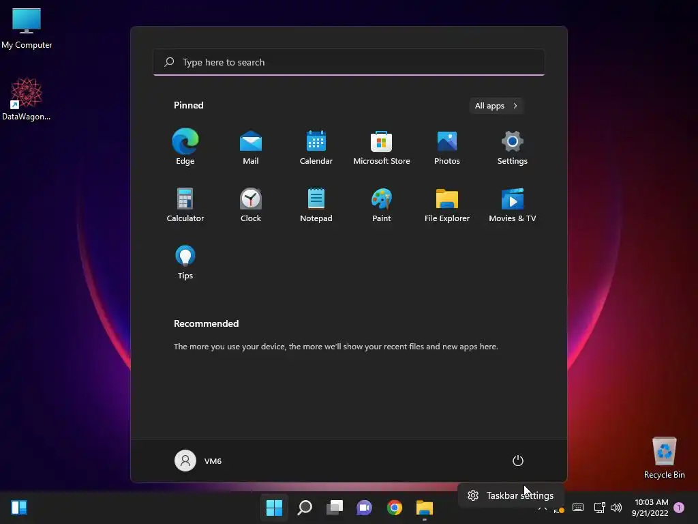Open Microsoft Store
Image resolution: width=698 pixels, height=524 pixels.
382,147
